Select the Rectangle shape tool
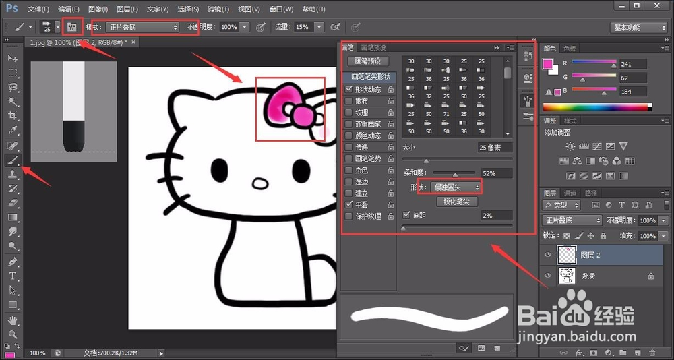 click(x=12, y=305)
